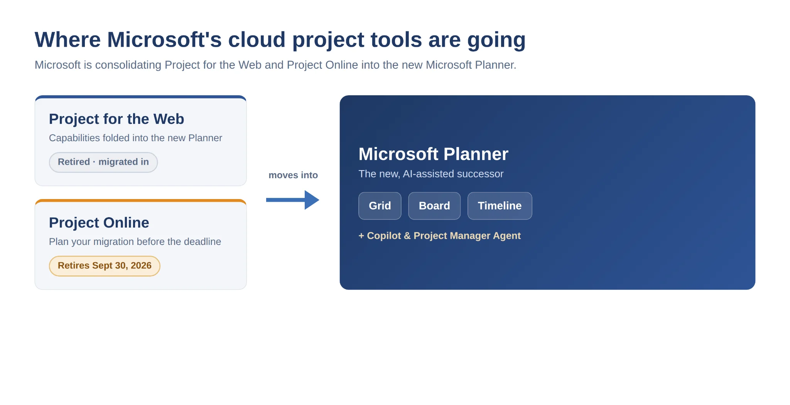Click the subtitle sentence about consolidating into Planner
This screenshot has width=790, height=405.
click(275, 65)
